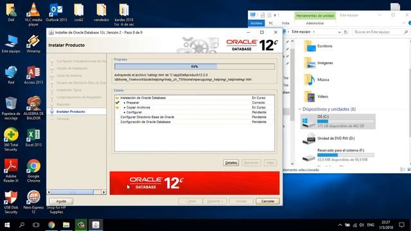Click Detalles button in installer
The height and width of the screenshot is (231, 411).
(231, 162)
